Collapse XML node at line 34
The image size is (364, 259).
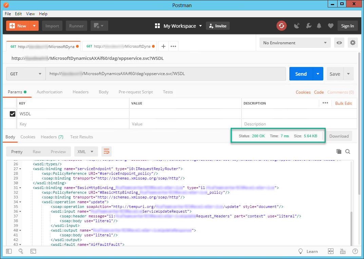pyautogui.click(x=20, y=202)
